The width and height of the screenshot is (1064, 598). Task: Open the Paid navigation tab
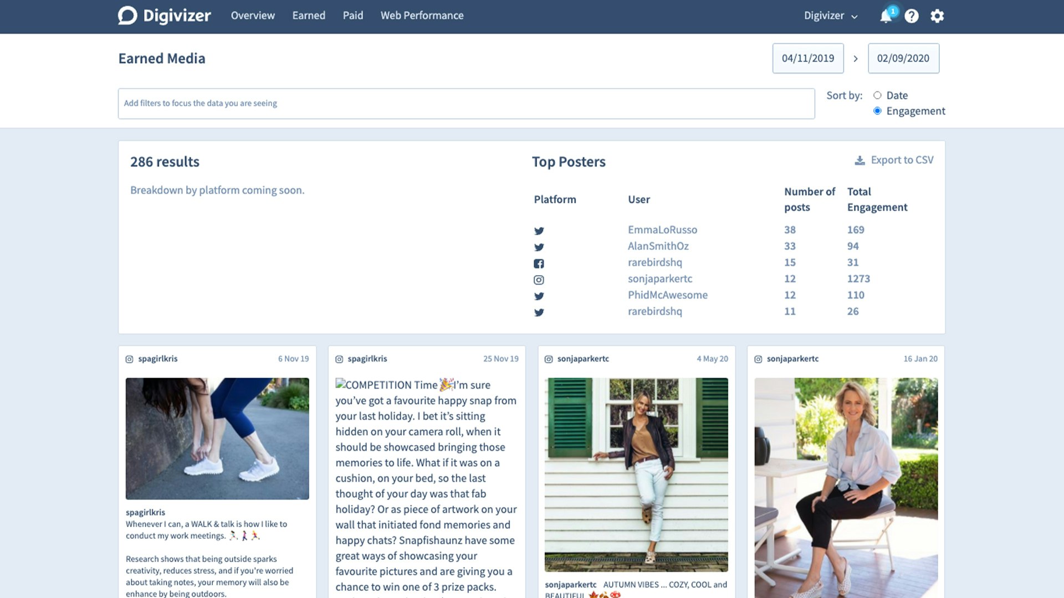[353, 16]
